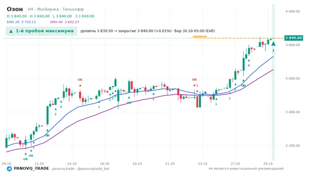
Task: Click the 21.10 date label
Action: [170, 164]
